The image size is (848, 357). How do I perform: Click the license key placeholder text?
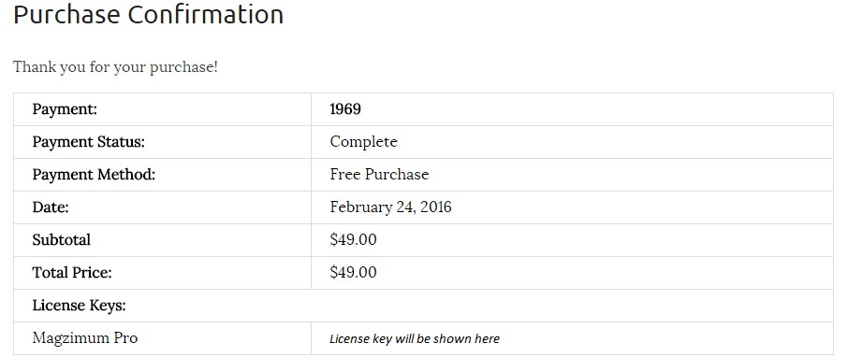(415, 338)
